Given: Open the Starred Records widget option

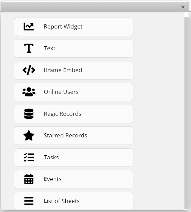Looking at the screenshot, I should click(x=74, y=135).
